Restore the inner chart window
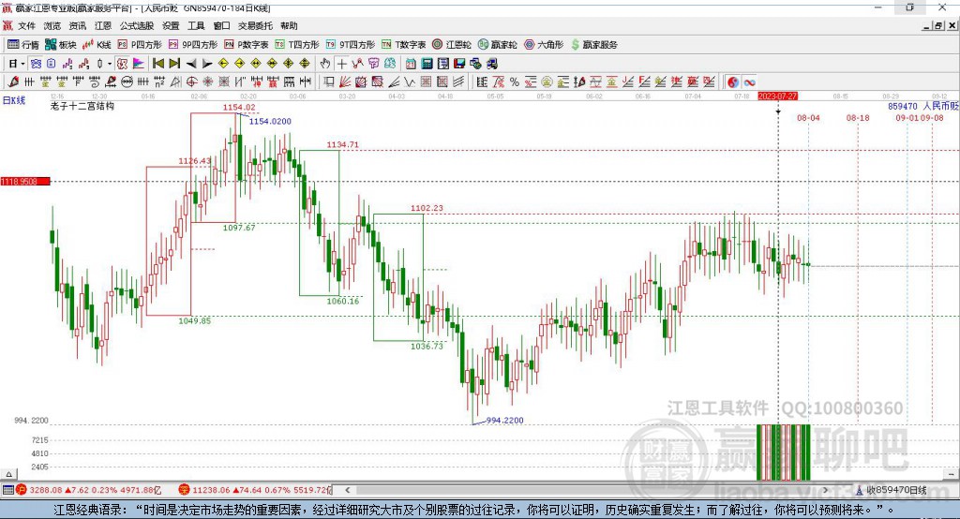Image resolution: width=960 pixels, height=519 pixels. pyautogui.click(x=938, y=25)
